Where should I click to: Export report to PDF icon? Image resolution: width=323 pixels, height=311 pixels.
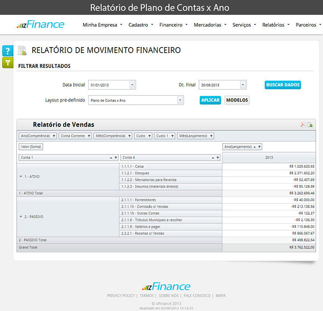tap(303, 125)
